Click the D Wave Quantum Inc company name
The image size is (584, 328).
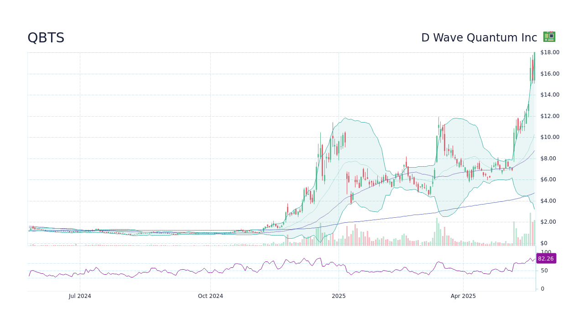pos(479,38)
